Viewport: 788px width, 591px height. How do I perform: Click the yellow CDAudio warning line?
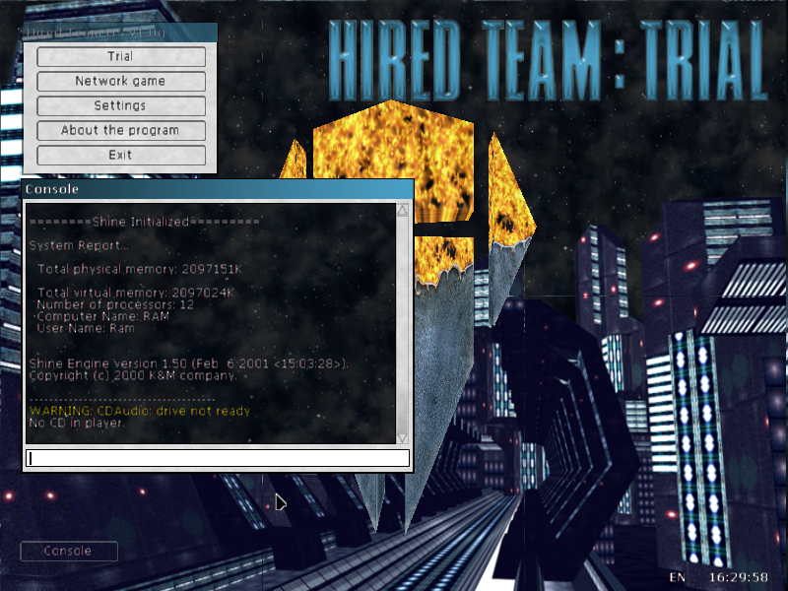139,411
